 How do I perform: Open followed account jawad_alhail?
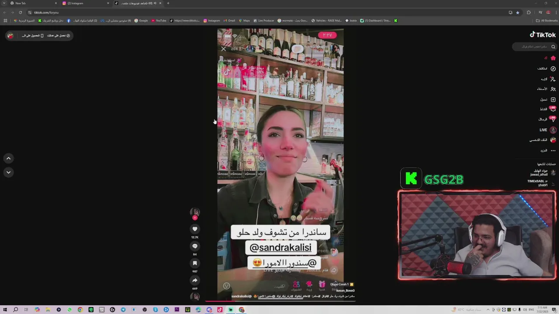click(x=542, y=173)
